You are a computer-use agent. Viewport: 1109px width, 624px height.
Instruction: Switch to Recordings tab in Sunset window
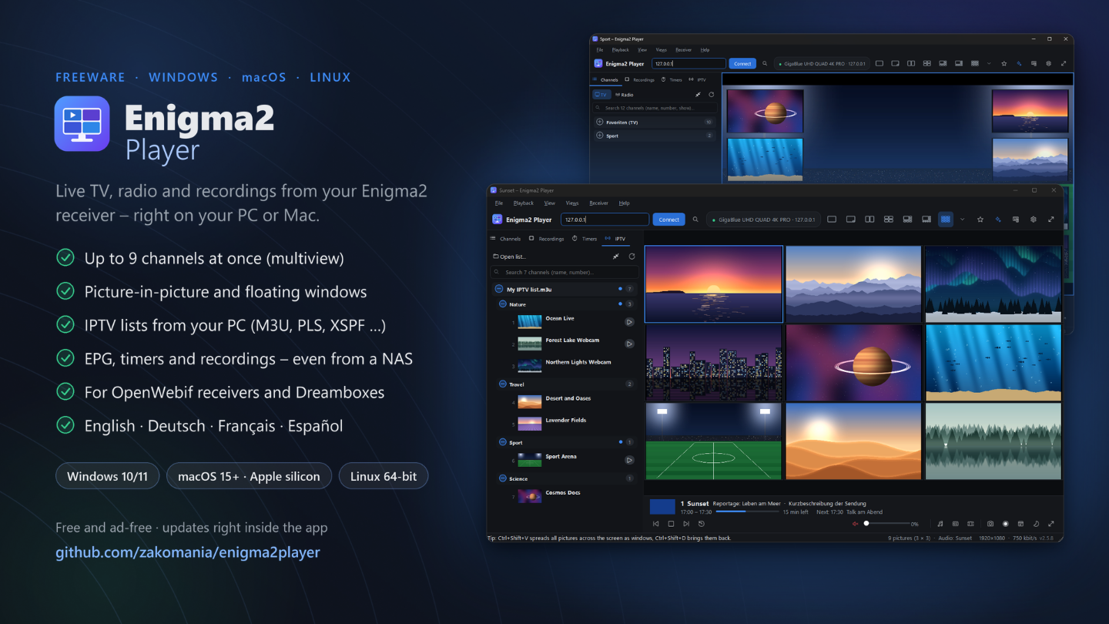(x=547, y=239)
